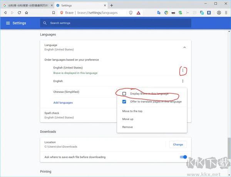
Task: Reload the page with the refresh icon
Action: [x=19, y=13]
